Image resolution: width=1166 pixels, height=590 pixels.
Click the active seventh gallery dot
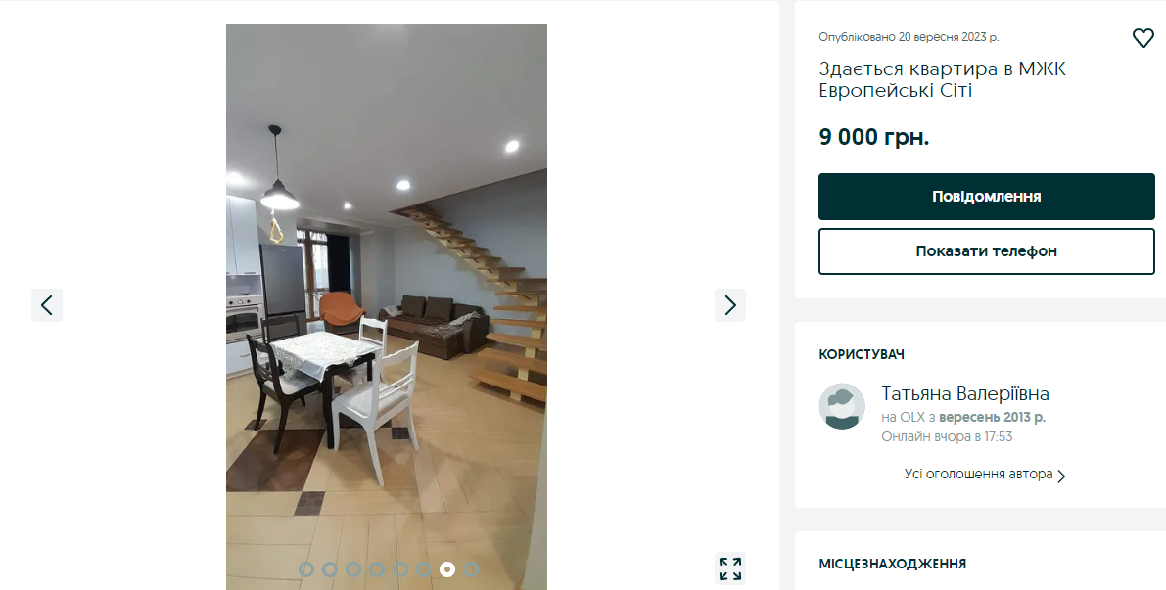coord(446,569)
